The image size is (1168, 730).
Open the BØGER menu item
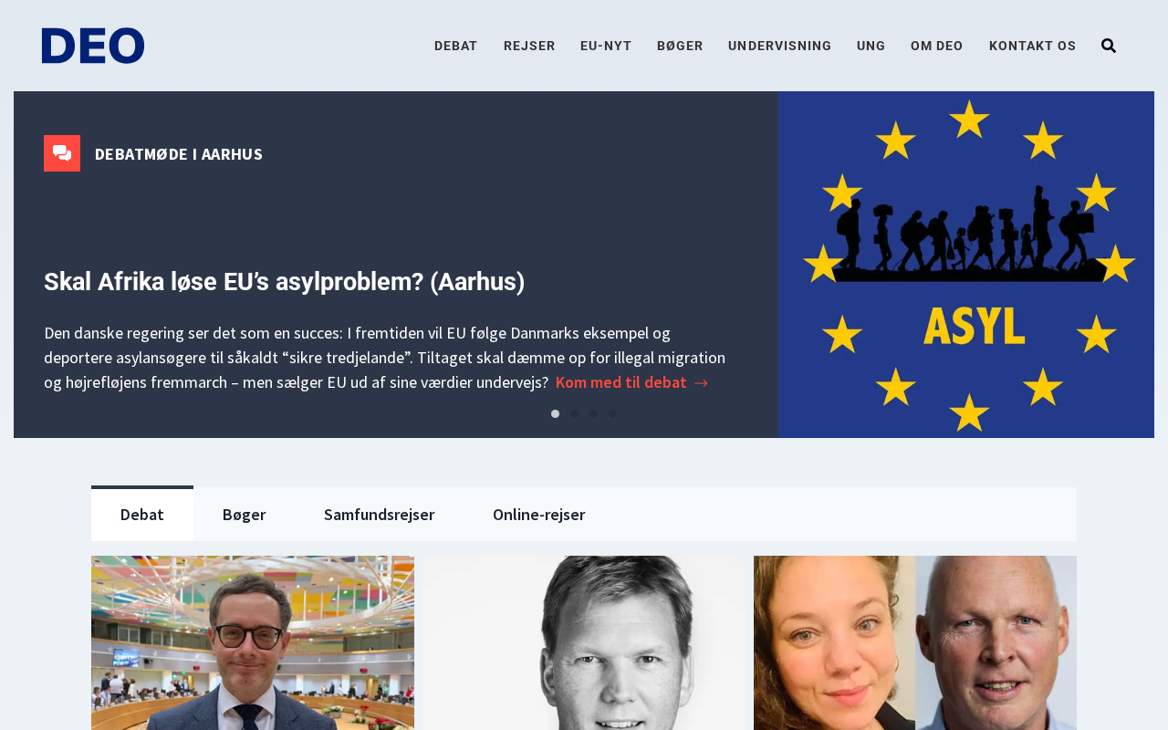[680, 46]
